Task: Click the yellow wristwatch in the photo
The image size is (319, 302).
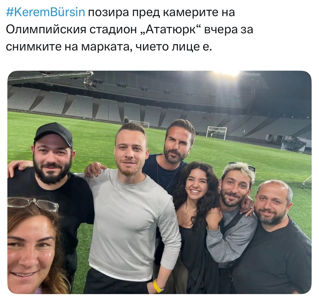Action: coord(158,286)
